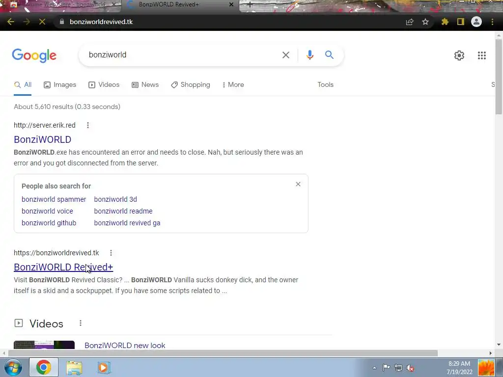Screen dimensions: 503x377
Task: Click the https://bonziworldrevived.tk URL text
Action: click(56, 253)
